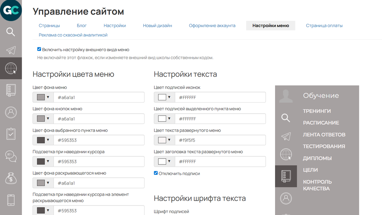
Task: Click the #f9f5f5 hex input field
Action: tap(220, 140)
